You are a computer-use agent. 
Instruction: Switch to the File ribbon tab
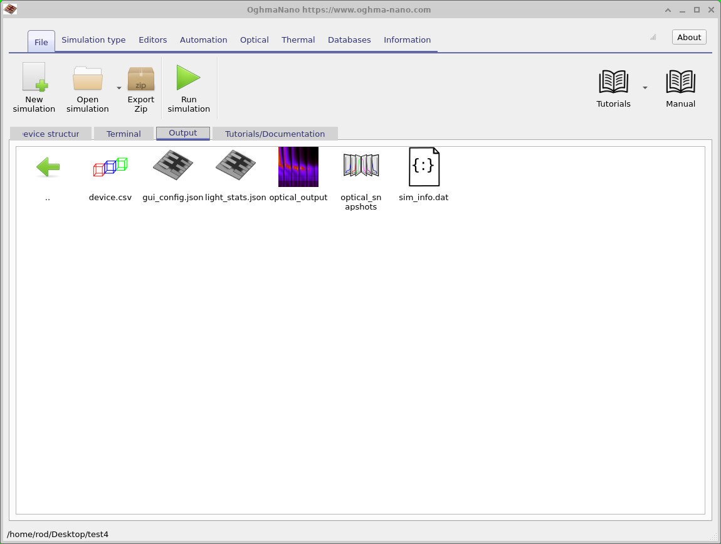(x=41, y=42)
